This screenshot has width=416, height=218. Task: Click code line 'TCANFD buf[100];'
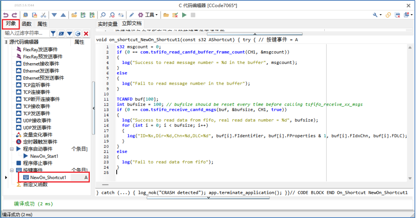[x=137, y=99]
